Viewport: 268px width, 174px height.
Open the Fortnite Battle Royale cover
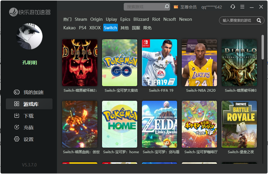(239, 124)
